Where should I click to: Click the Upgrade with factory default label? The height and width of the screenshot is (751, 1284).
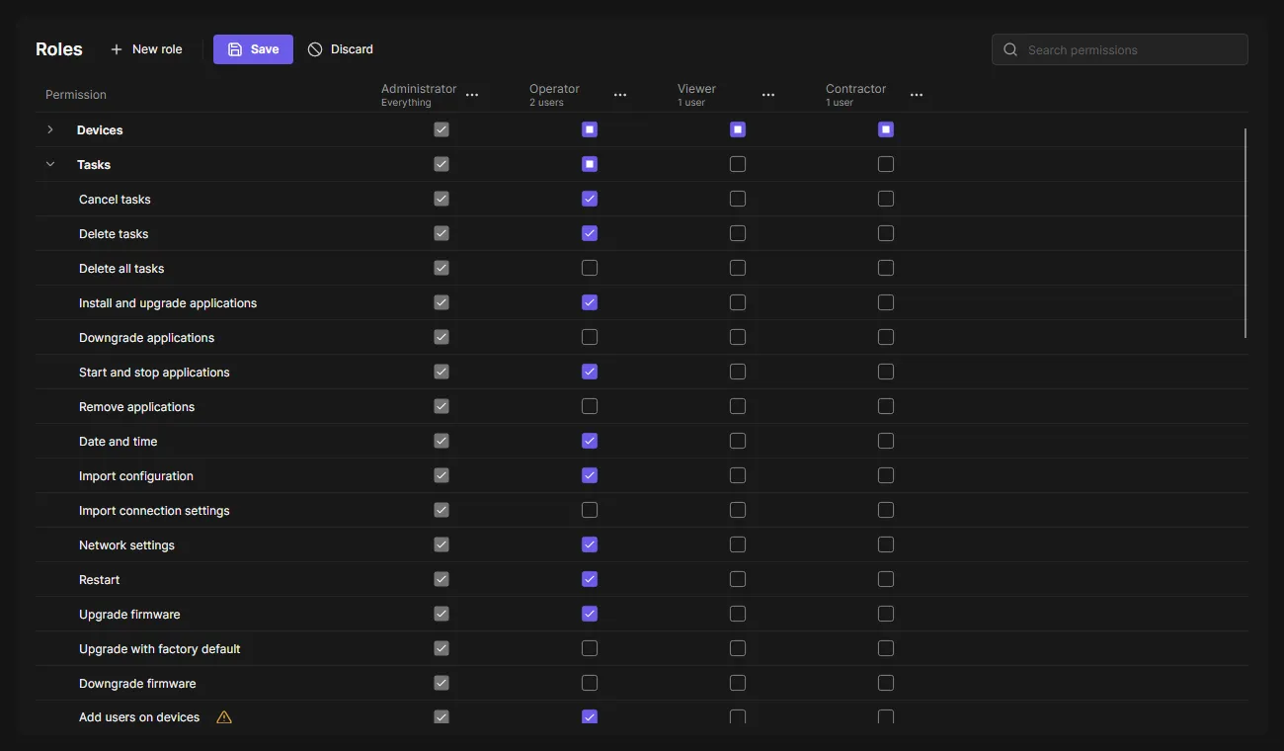click(x=160, y=649)
